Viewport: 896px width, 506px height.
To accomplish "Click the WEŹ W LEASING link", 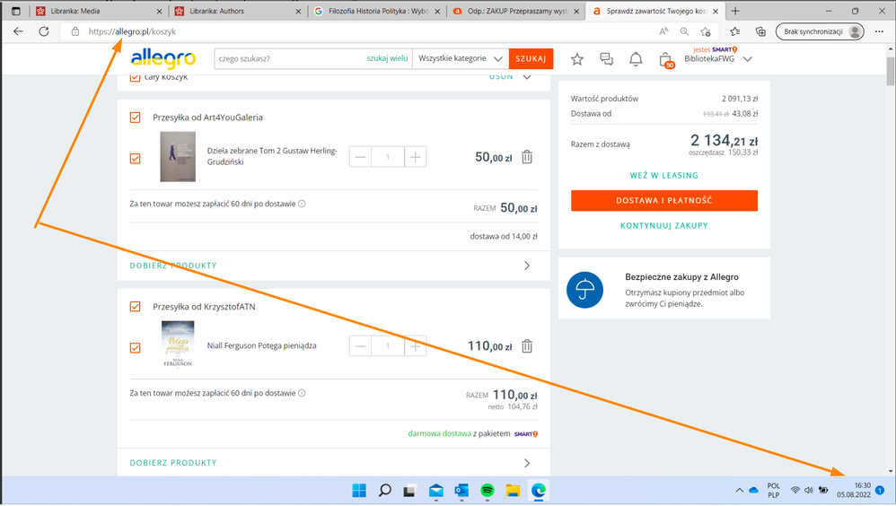I will pyautogui.click(x=664, y=175).
